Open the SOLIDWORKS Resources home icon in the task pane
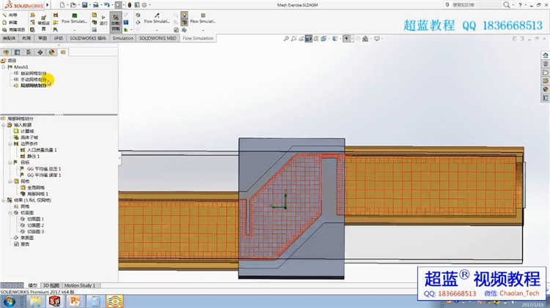The image size is (550, 308). [x=545, y=56]
